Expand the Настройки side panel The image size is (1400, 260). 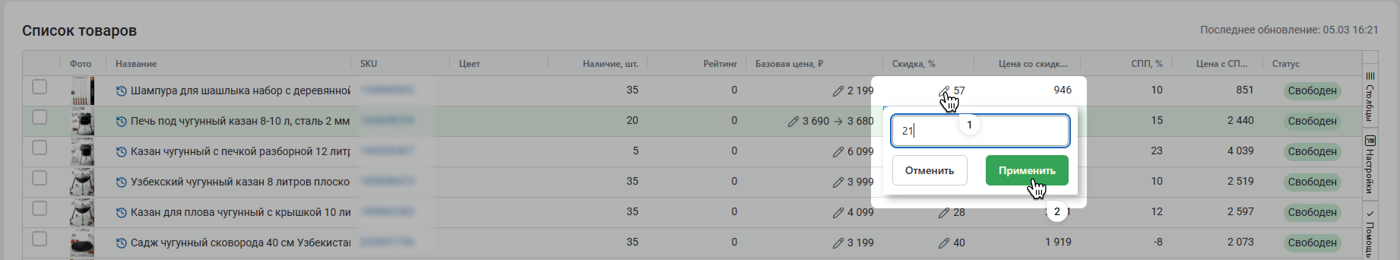pyautogui.click(x=1370, y=165)
